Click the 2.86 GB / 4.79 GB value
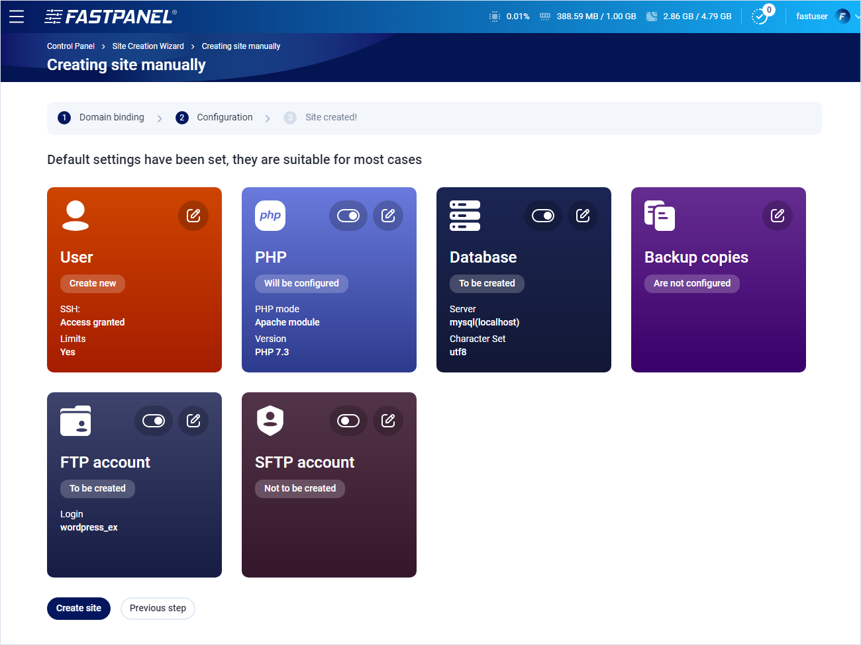Image resolution: width=861 pixels, height=645 pixels. click(697, 17)
